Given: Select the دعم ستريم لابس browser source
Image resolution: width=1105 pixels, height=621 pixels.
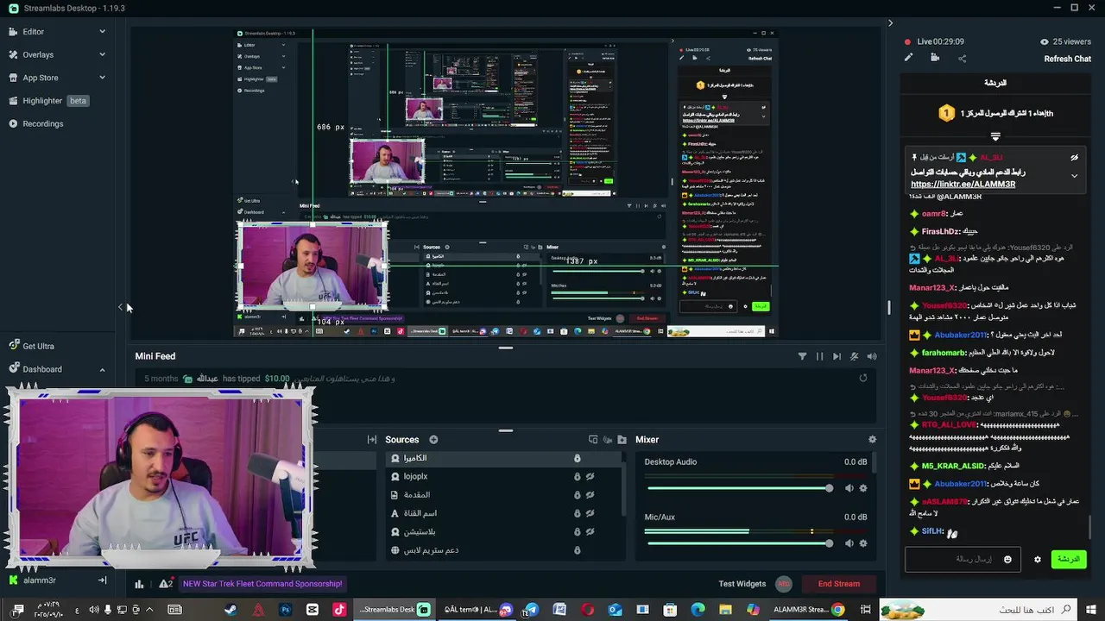Looking at the screenshot, I should pos(504,550).
